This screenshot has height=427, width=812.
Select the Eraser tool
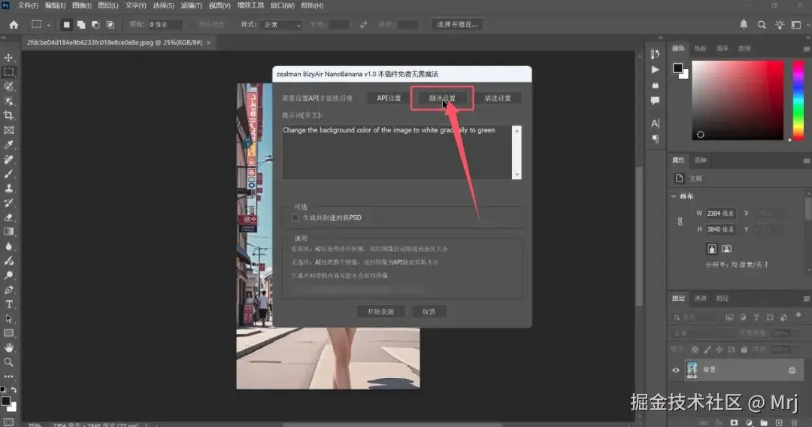pyautogui.click(x=9, y=217)
